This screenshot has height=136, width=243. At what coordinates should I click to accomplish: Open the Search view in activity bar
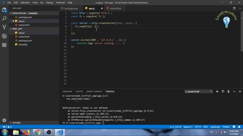[4, 19]
